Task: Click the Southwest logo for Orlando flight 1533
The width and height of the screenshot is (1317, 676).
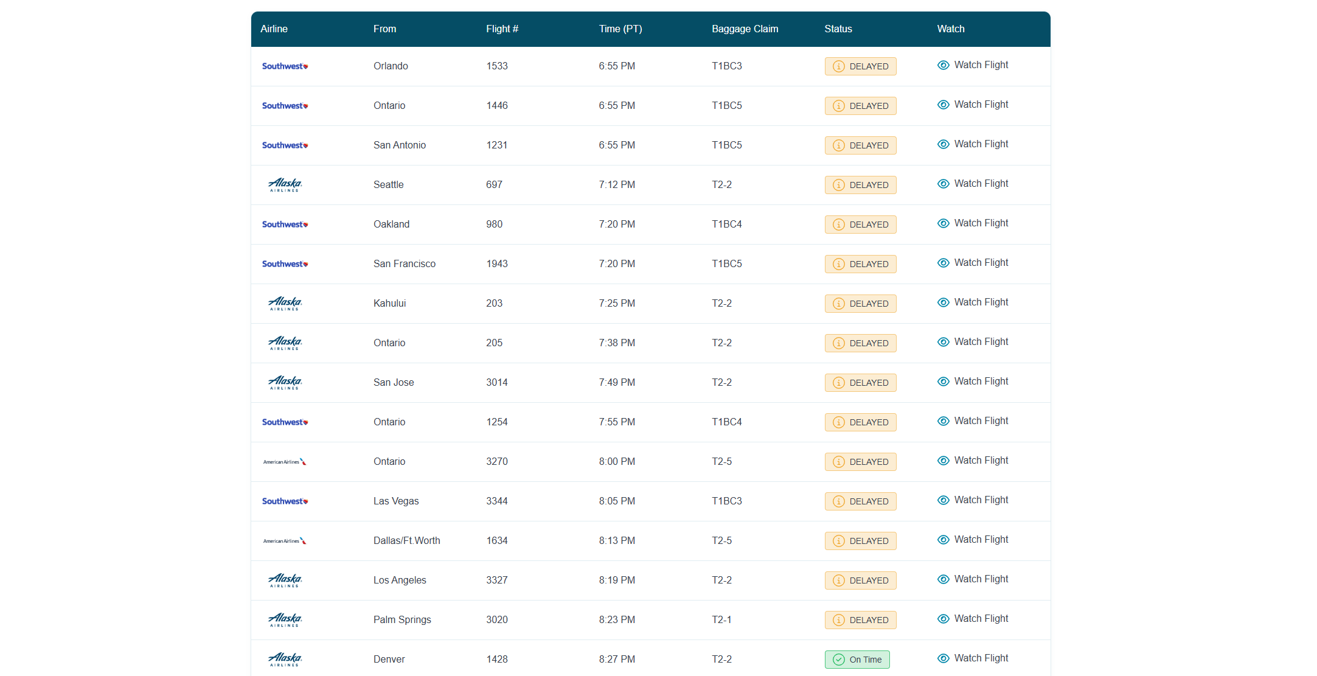Action: point(285,66)
